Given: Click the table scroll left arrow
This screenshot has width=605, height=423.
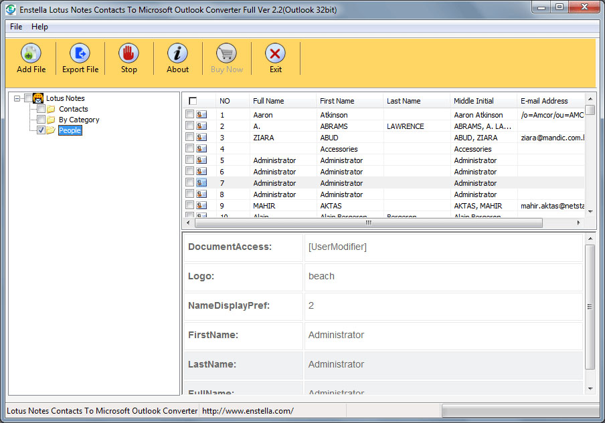Looking at the screenshot, I should (188, 223).
